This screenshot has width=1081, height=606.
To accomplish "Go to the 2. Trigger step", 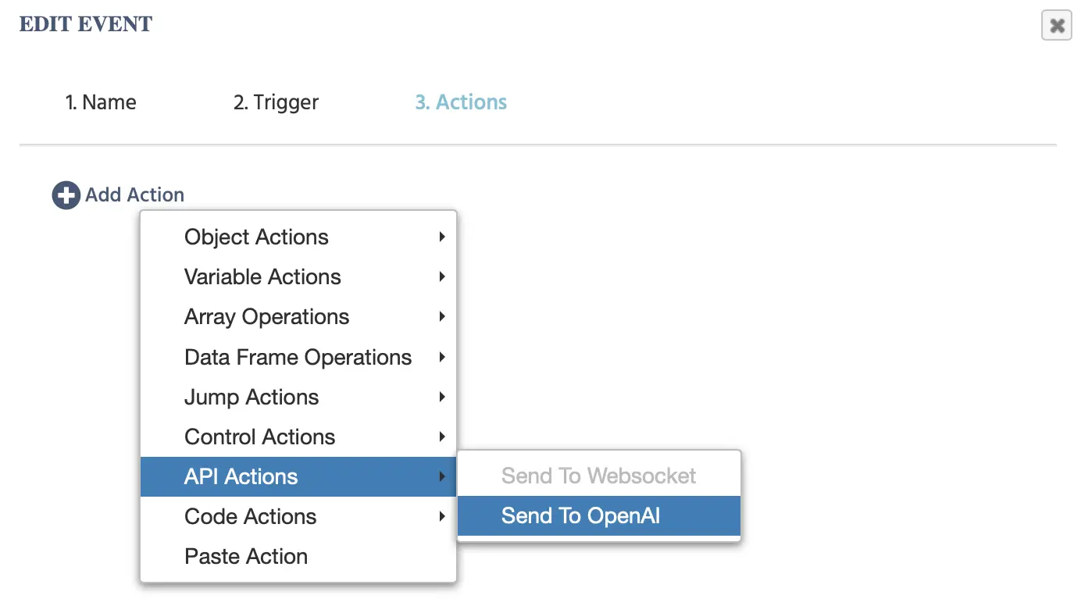I will (x=276, y=102).
